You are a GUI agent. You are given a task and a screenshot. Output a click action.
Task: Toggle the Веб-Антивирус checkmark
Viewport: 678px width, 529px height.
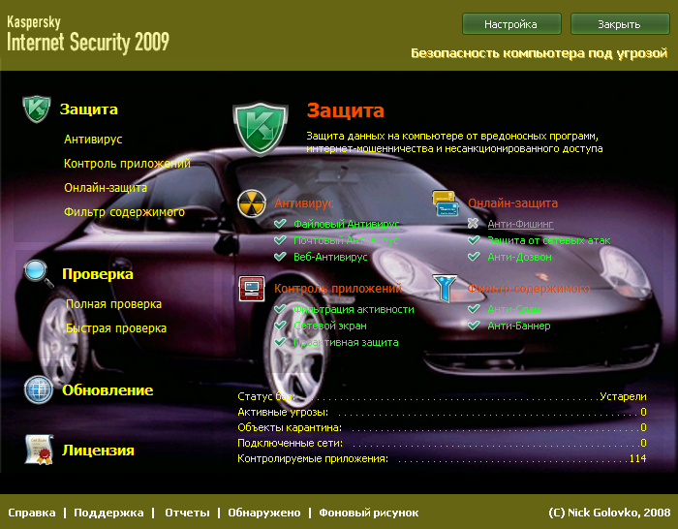click(280, 257)
